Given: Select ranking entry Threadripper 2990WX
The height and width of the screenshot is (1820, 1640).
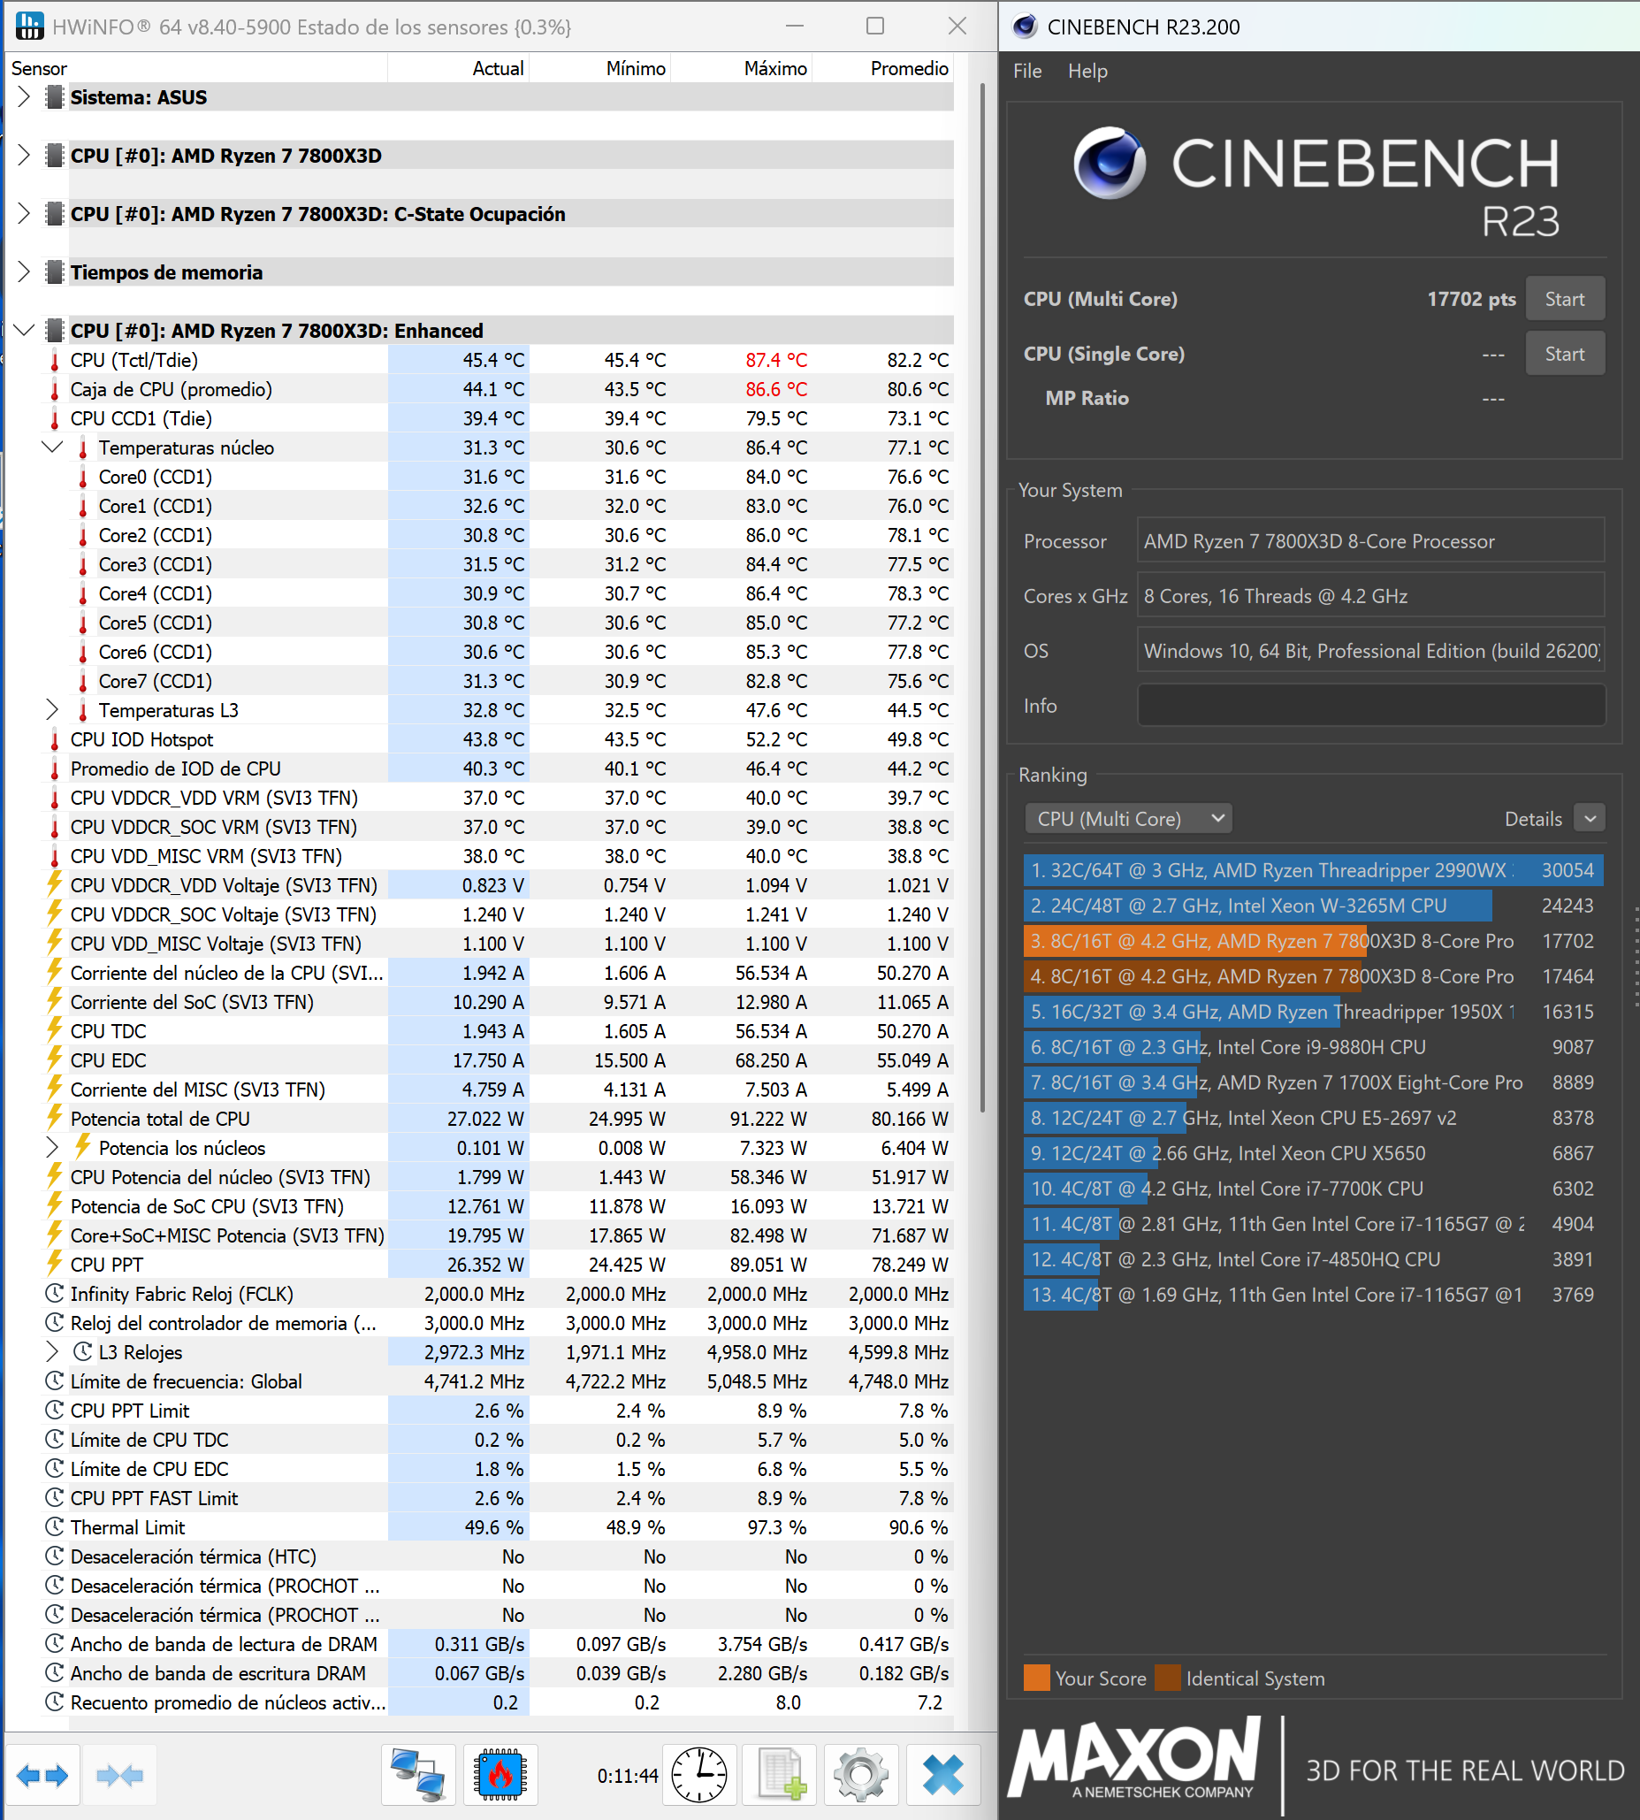Looking at the screenshot, I should [x=1313, y=870].
